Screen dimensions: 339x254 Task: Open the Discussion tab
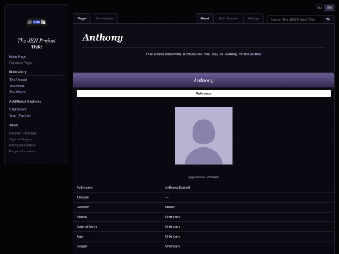pos(105,19)
